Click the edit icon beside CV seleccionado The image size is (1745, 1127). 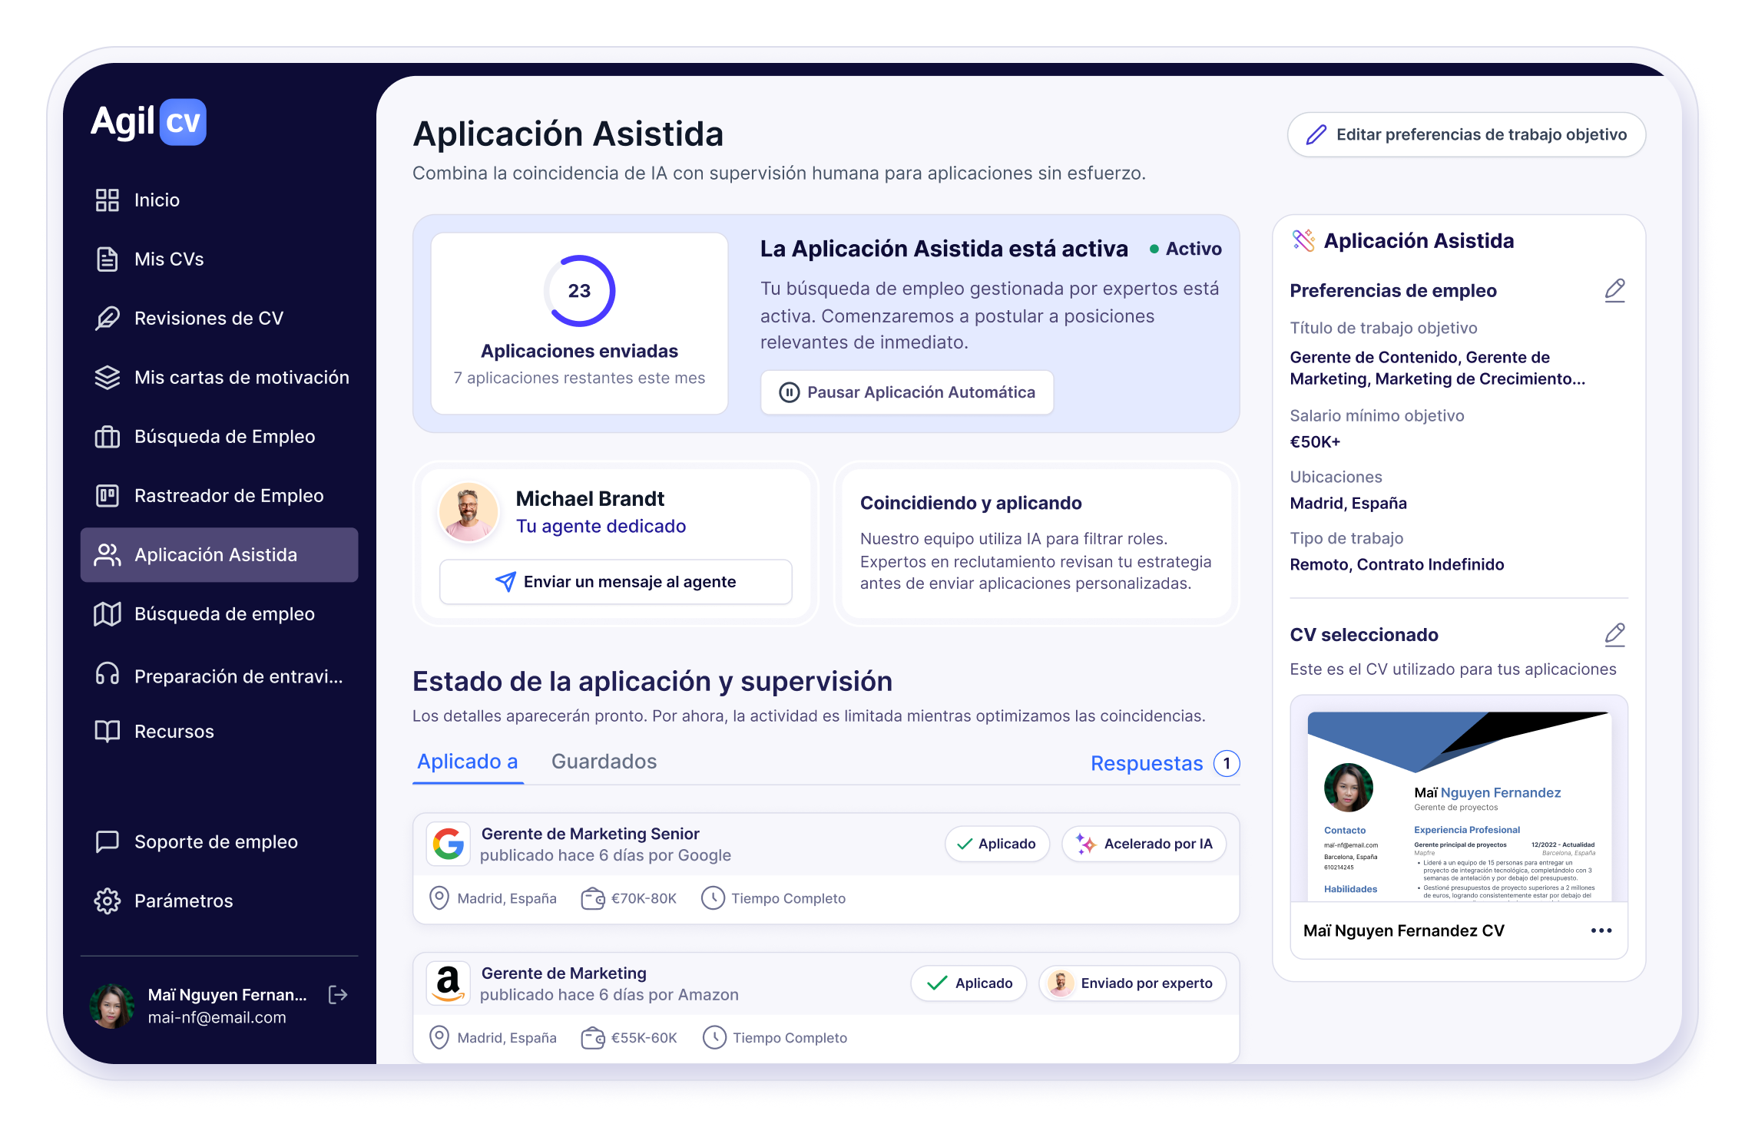(1615, 634)
